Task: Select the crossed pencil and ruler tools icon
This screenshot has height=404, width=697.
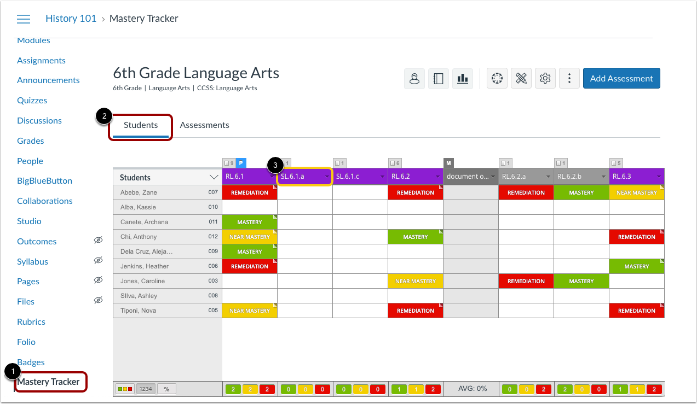Action: pyautogui.click(x=521, y=78)
